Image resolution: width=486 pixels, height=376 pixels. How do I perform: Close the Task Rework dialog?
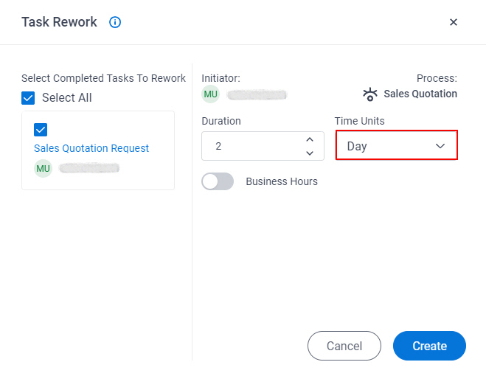click(453, 22)
